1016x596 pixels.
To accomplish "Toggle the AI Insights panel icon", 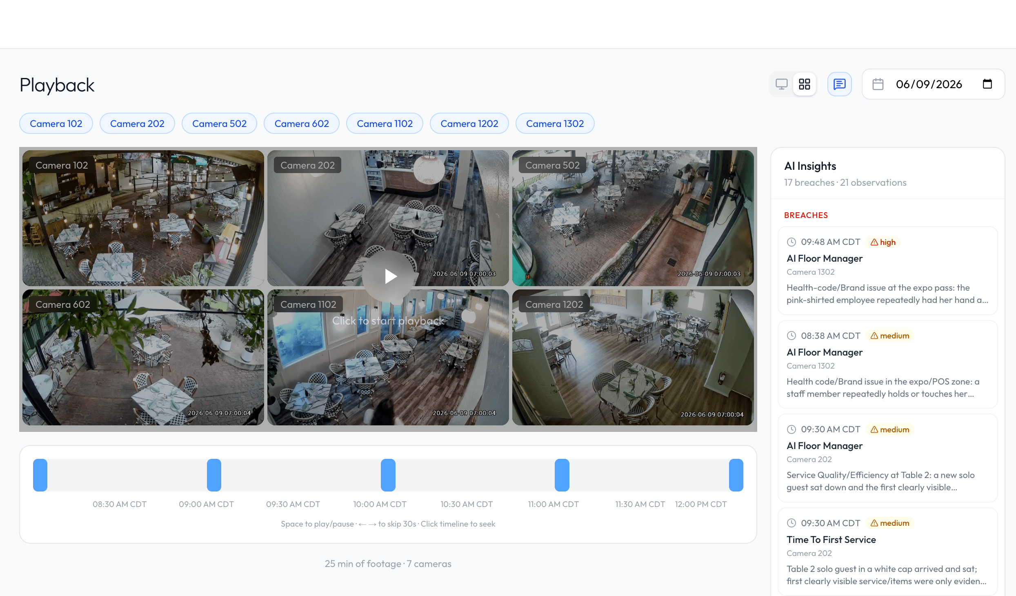I will tap(839, 84).
